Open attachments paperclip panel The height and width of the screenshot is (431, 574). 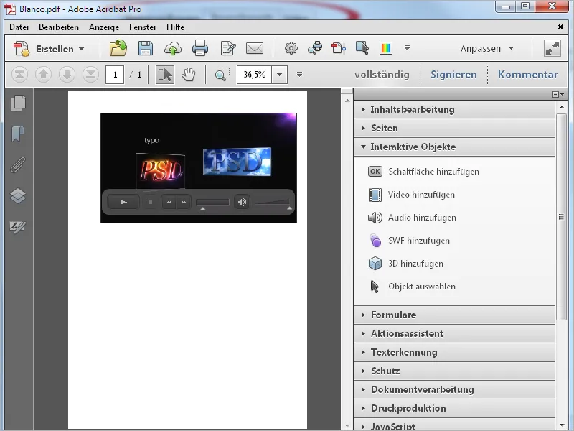18,165
